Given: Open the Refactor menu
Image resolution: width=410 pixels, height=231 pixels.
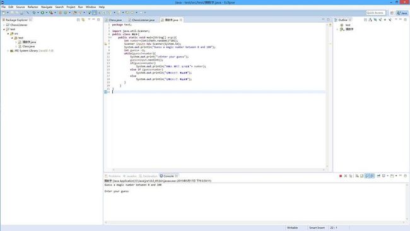Looking at the screenshot, I should 33,7.
